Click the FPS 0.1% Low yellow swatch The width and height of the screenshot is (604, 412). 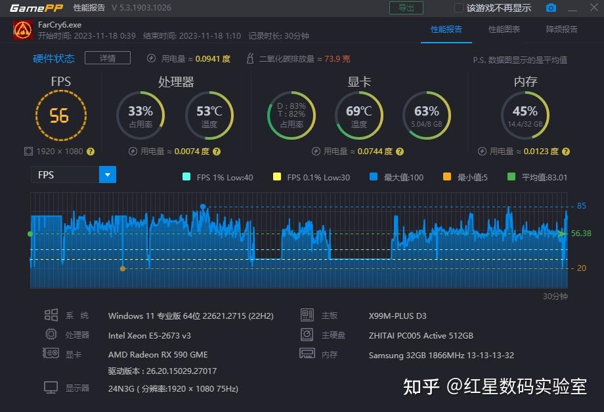point(277,176)
